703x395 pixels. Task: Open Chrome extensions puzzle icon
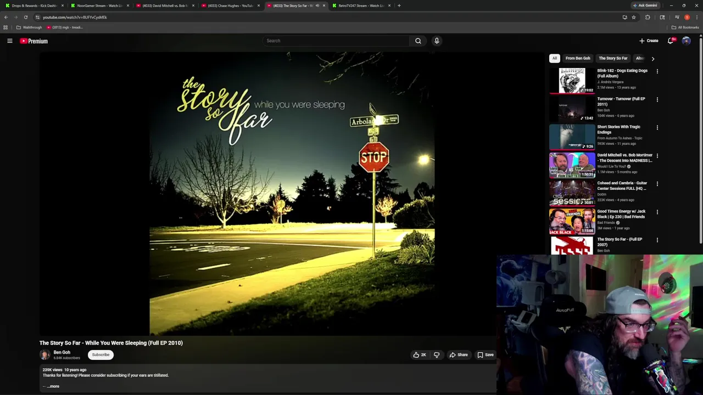[648, 17]
